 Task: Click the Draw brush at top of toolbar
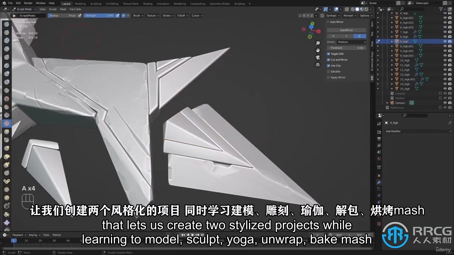[7, 24]
